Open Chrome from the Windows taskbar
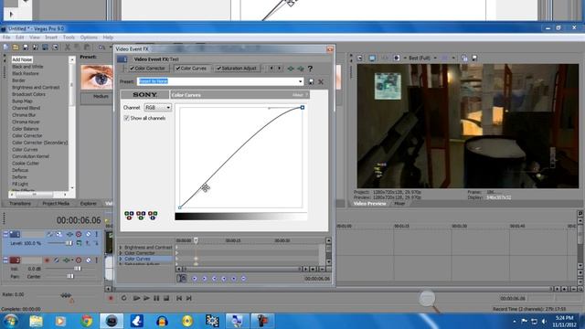585x329 pixels. [x=87, y=321]
